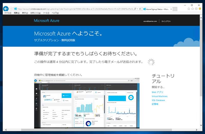
Task: Open the browser home icon
Action: pyautogui.click(x=189, y=9)
